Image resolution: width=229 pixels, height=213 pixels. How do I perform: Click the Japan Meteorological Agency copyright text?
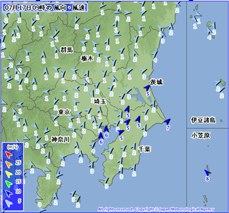pos(156,209)
